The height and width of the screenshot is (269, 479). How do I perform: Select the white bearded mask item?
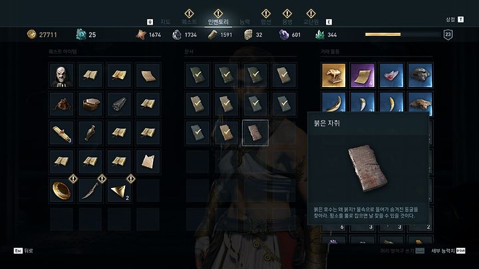click(x=61, y=75)
